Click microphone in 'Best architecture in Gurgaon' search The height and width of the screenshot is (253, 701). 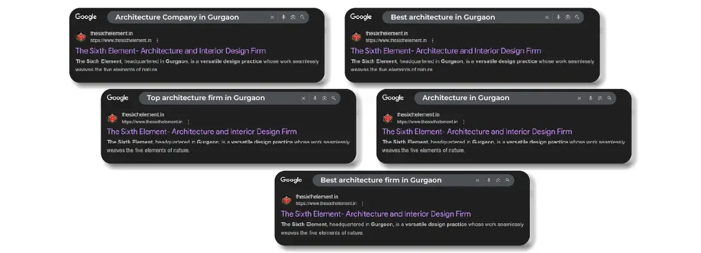point(558,17)
